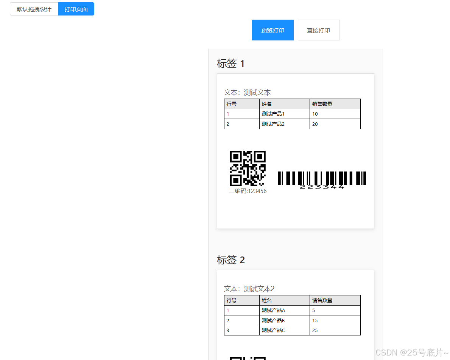Click the caption 二维码:123456

pyautogui.click(x=248, y=191)
